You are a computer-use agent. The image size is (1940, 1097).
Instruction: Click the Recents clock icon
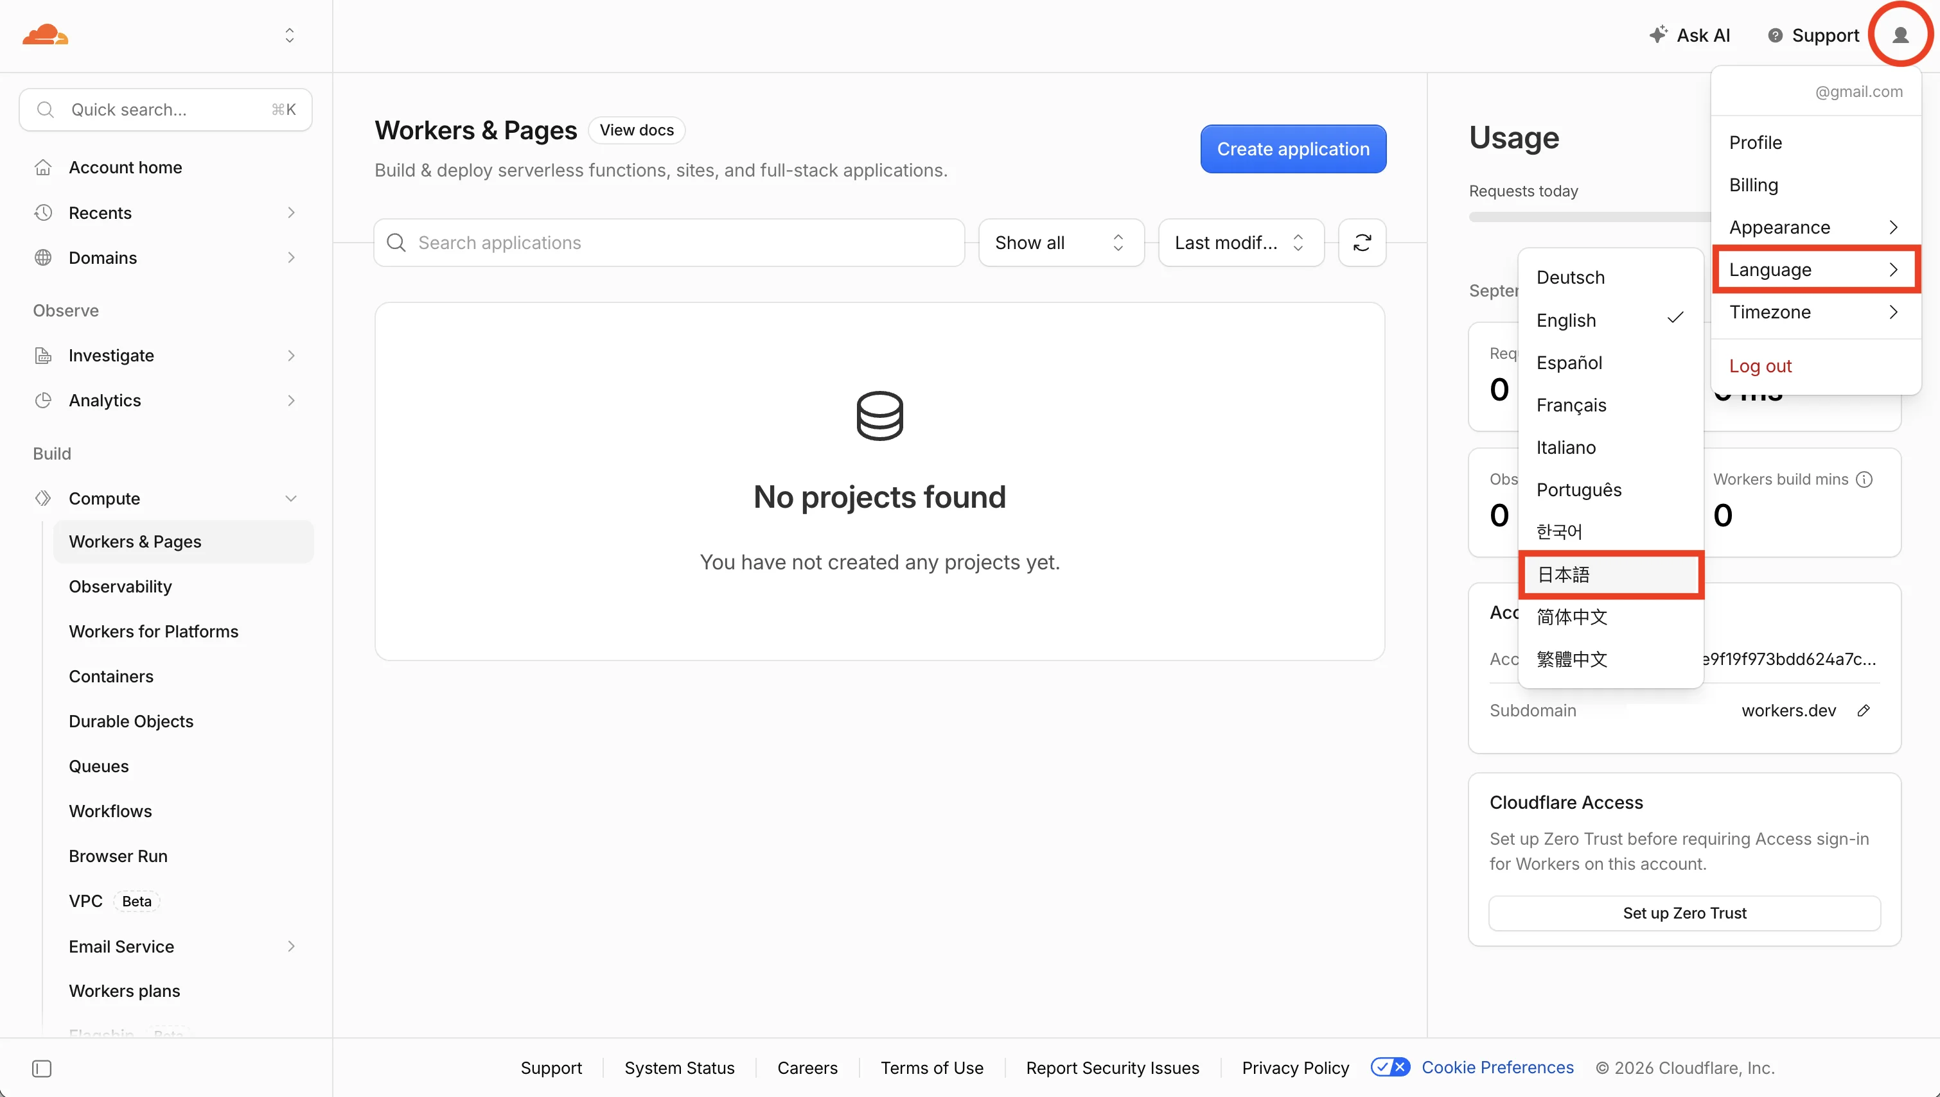43,212
